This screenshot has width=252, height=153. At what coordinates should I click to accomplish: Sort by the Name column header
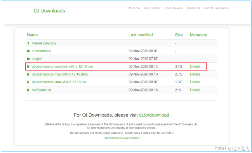(32, 35)
